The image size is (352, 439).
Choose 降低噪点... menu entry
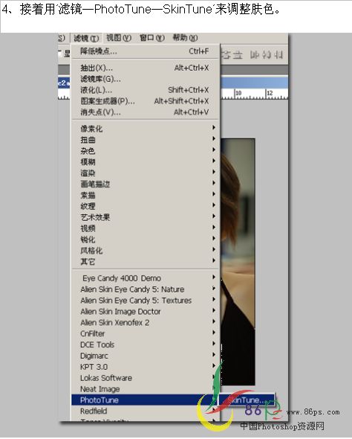point(146,51)
